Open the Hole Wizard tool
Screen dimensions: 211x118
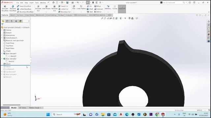point(46,8)
